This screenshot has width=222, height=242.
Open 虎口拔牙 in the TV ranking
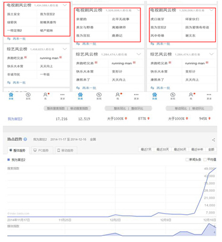pyautogui.click(x=157, y=19)
